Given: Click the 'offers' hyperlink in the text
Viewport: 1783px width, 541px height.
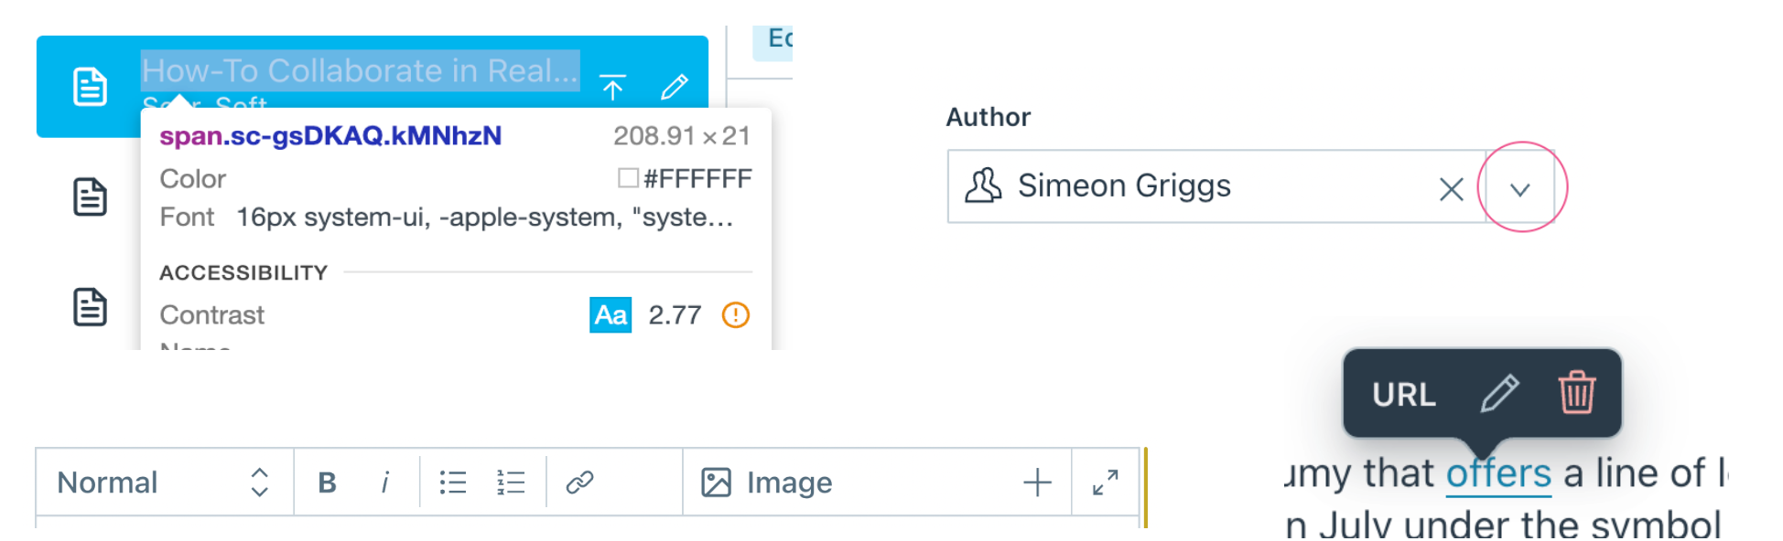Looking at the screenshot, I should (1497, 472).
